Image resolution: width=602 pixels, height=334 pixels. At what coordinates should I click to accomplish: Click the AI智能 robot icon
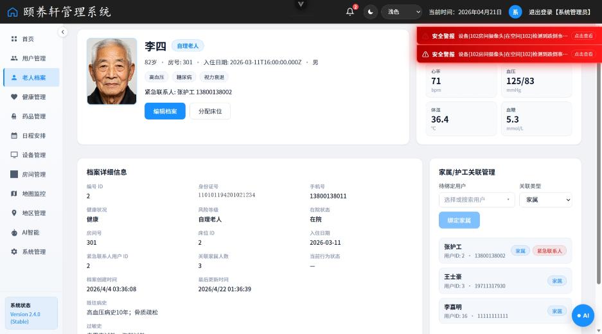(14, 233)
